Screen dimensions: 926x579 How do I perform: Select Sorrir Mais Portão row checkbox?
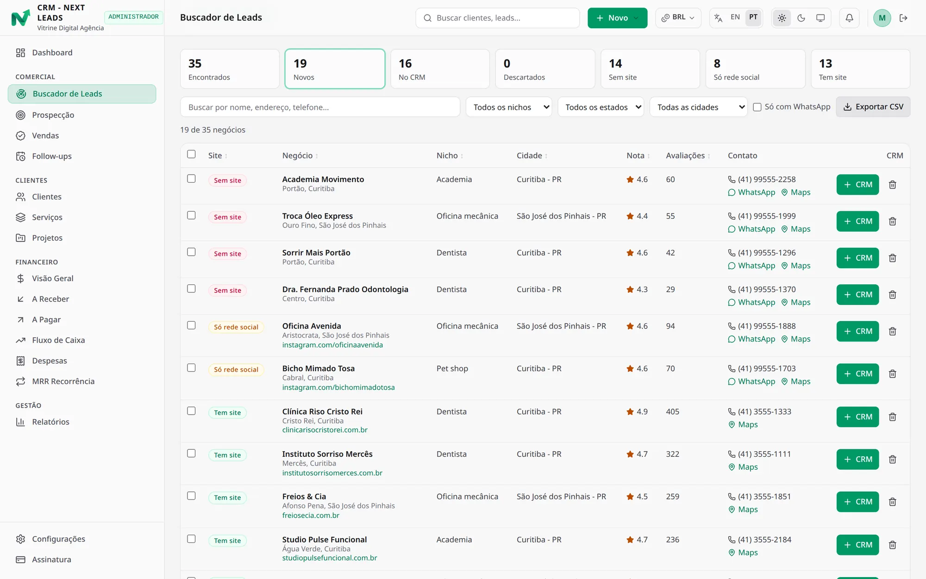191,252
